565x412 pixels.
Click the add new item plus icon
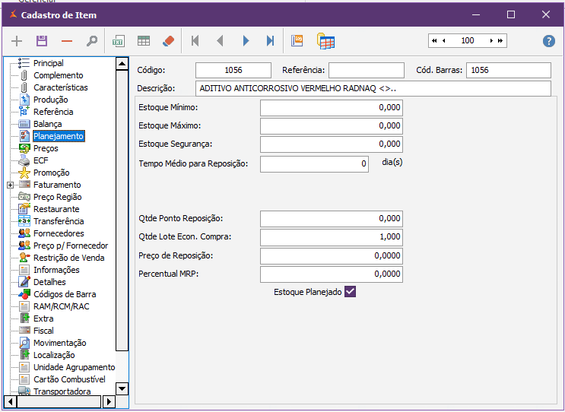click(17, 41)
